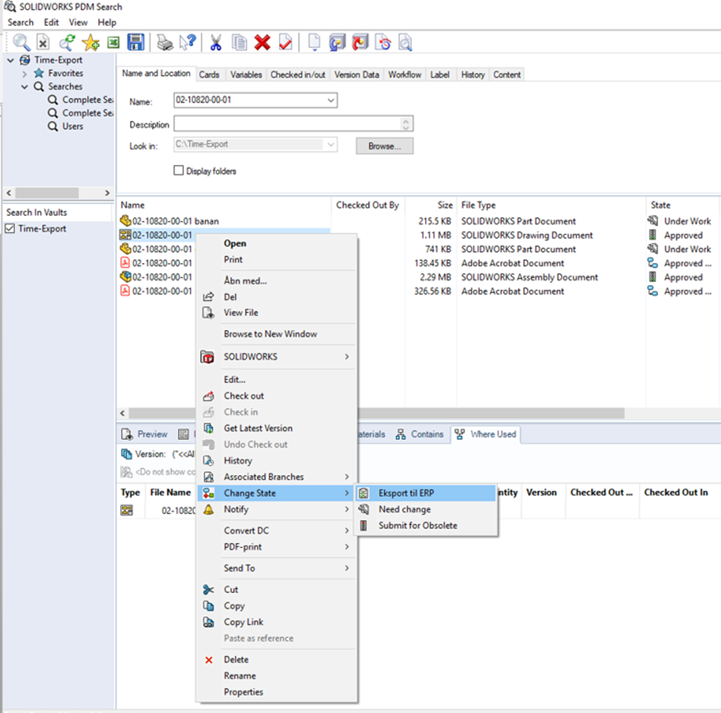The height and width of the screenshot is (713, 721).
Task: Enable the Display folders checkbox
Action: point(179,170)
